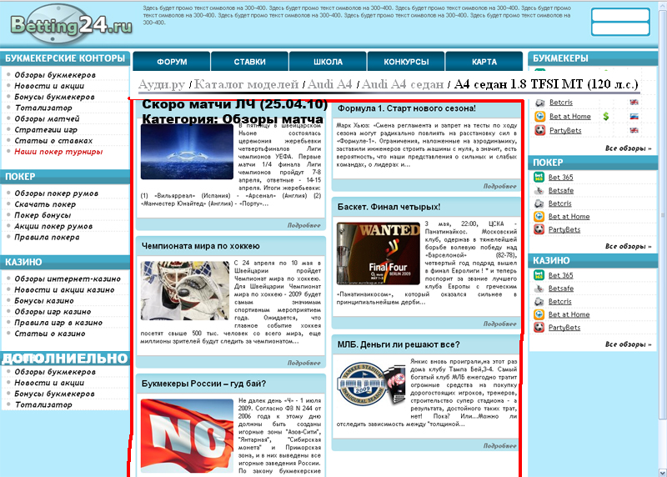Open the Champions League stadium thumbnail
This screenshot has height=477, width=667.
(x=187, y=152)
